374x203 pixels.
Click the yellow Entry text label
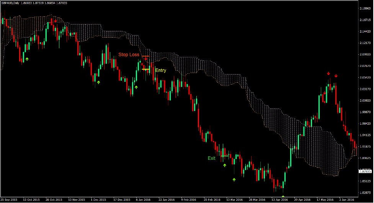(161, 70)
